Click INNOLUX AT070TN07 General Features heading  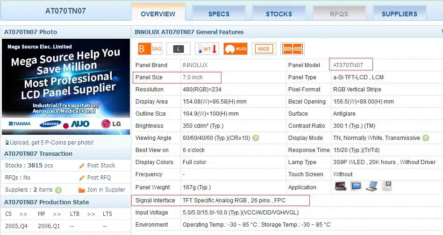click(189, 32)
